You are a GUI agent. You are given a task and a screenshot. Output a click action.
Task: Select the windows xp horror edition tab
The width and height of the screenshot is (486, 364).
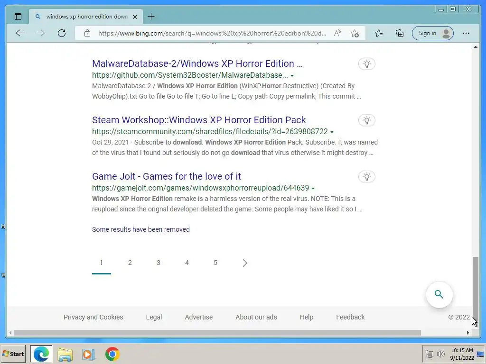tap(86, 17)
